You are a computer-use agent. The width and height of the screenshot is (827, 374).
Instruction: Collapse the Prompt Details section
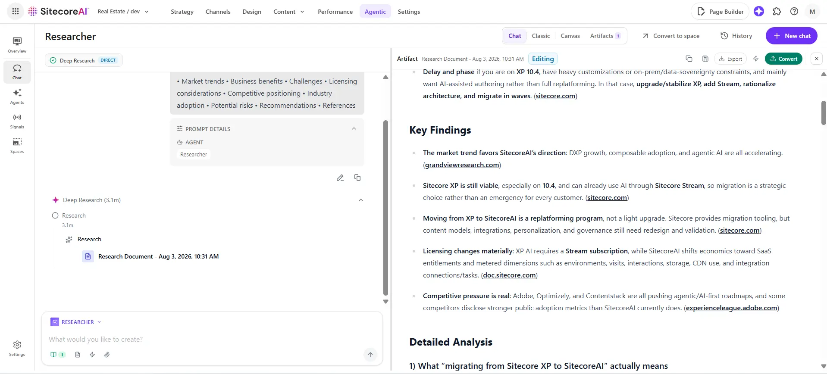tap(354, 129)
